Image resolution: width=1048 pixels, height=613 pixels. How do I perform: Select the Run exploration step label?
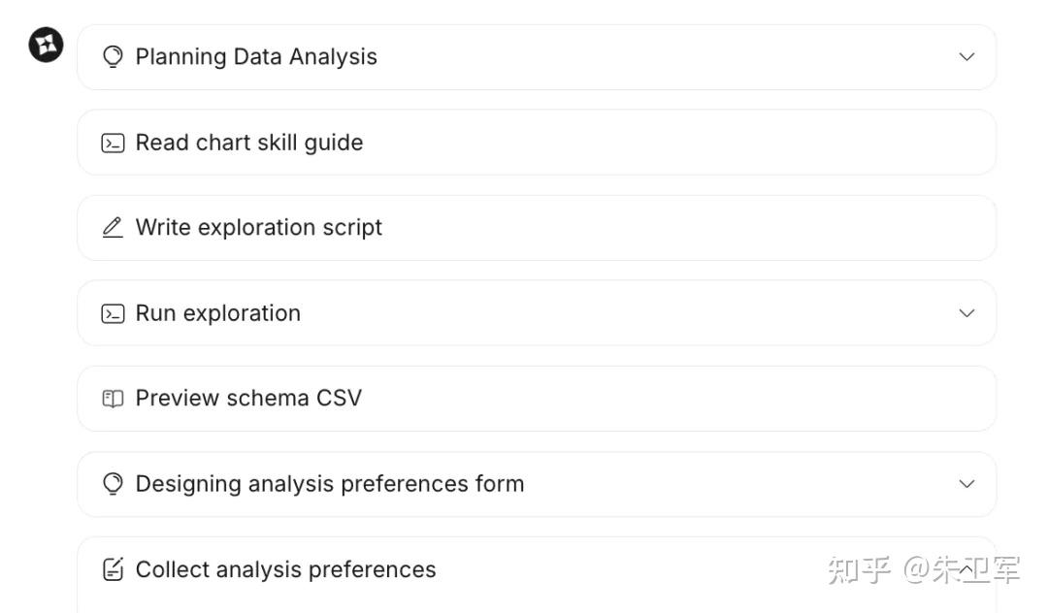click(218, 313)
